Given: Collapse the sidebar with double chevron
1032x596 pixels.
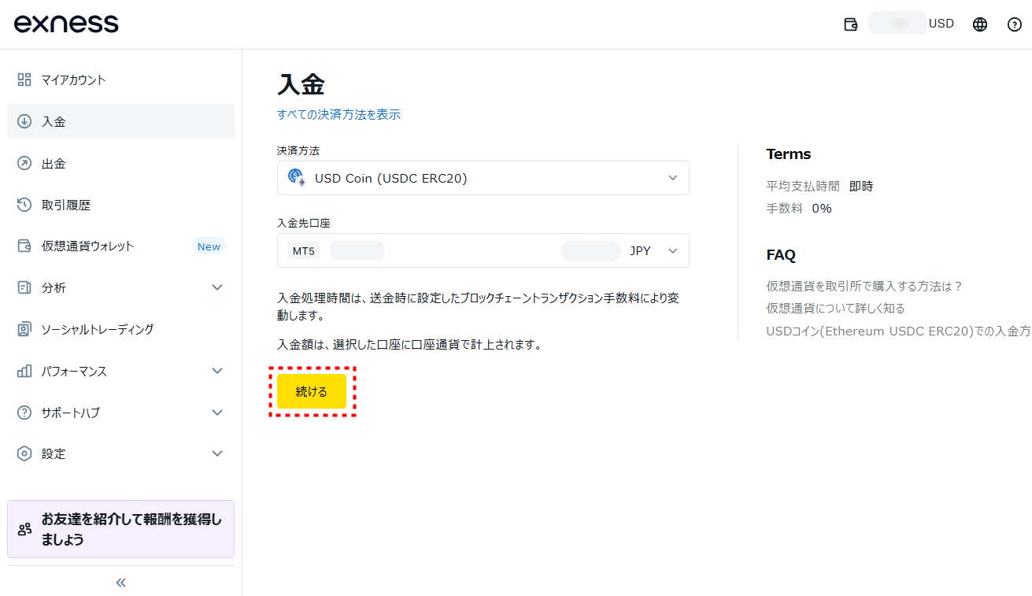Looking at the screenshot, I should [121, 583].
